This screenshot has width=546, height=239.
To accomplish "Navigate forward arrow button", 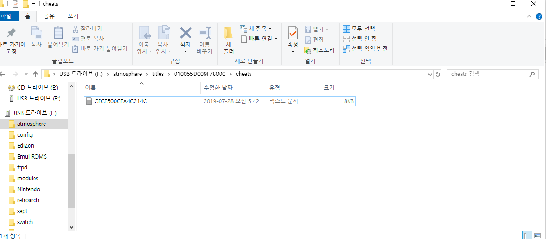I will (15, 74).
